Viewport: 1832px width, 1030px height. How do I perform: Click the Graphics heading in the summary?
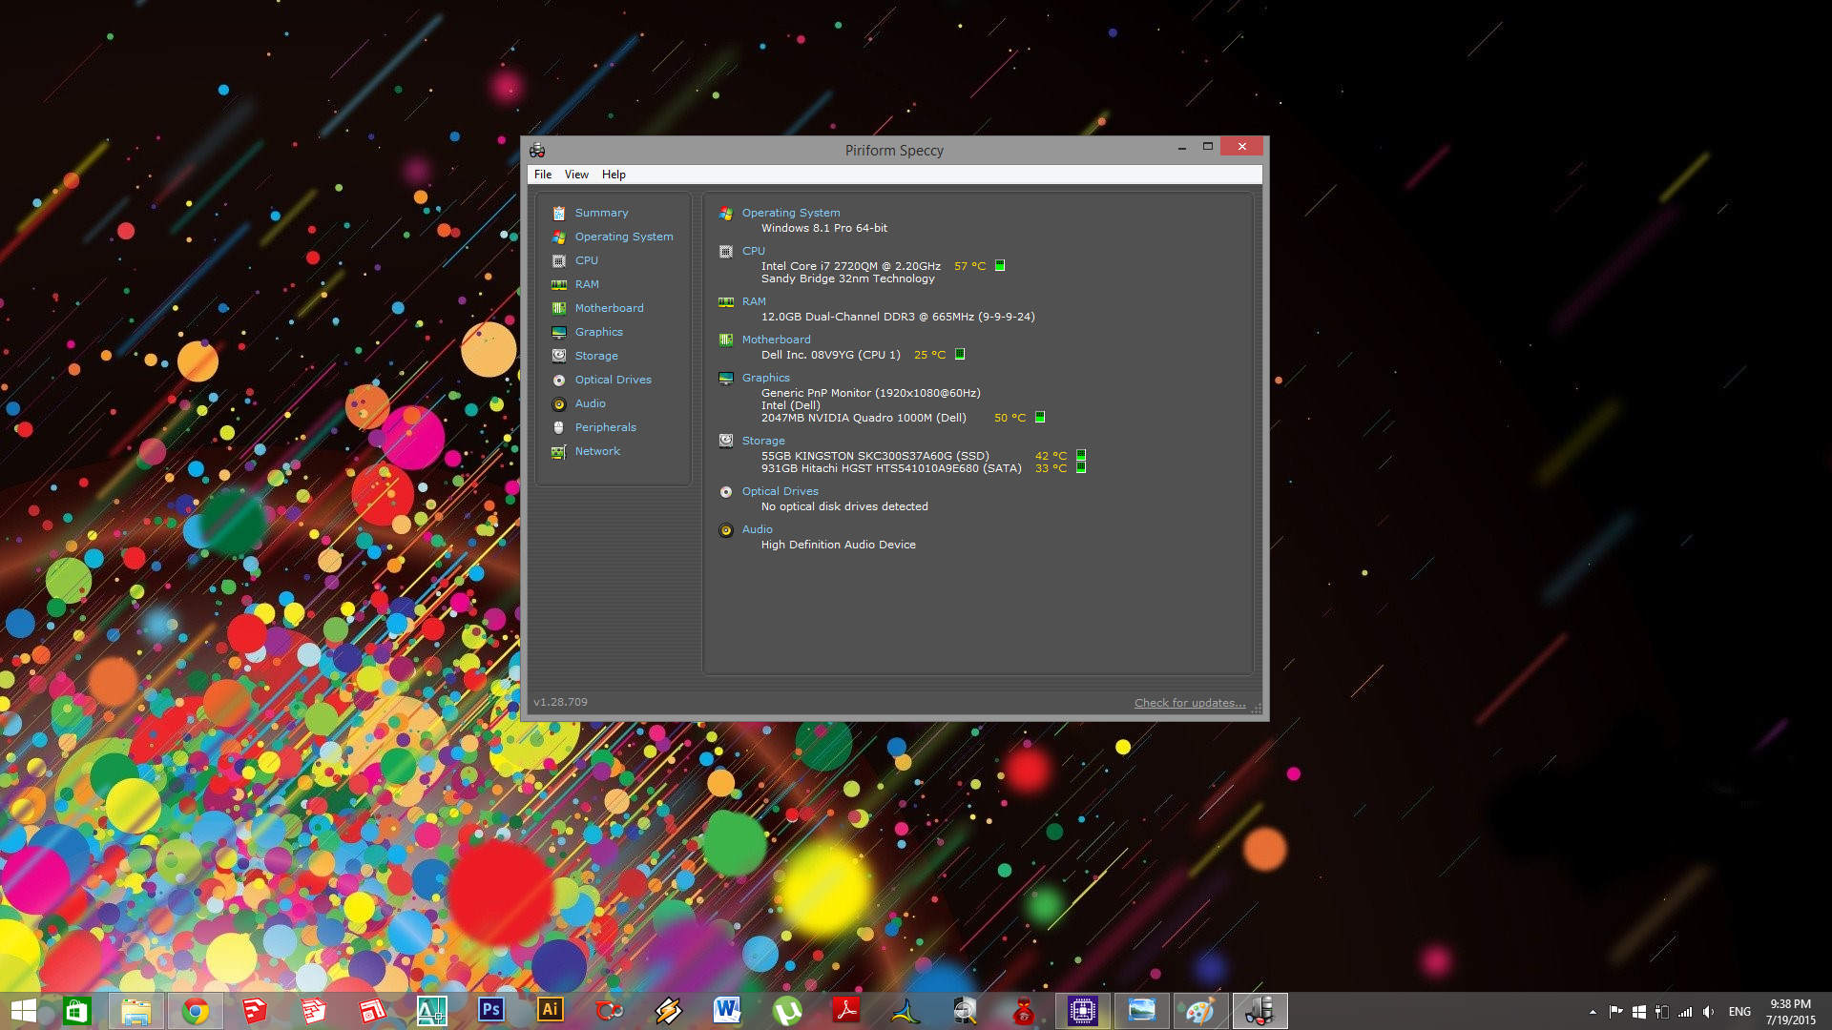pyautogui.click(x=766, y=378)
